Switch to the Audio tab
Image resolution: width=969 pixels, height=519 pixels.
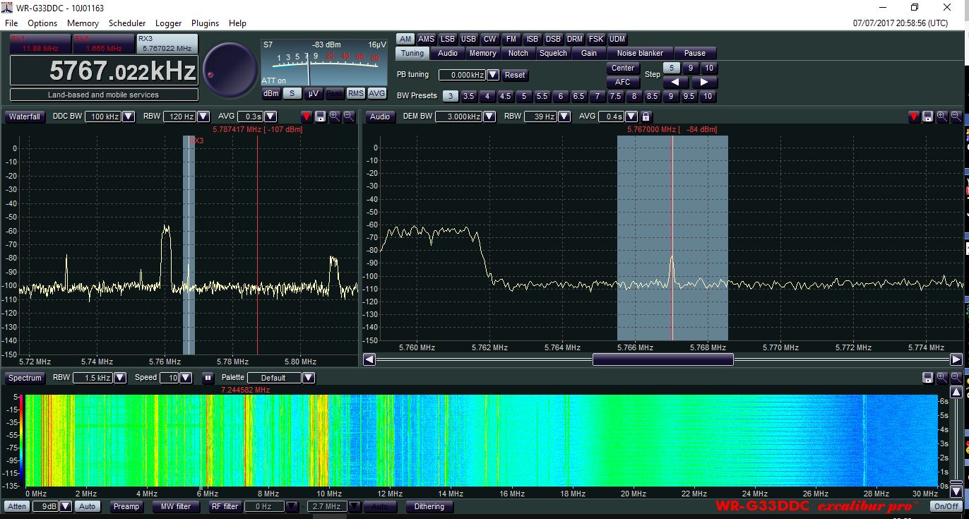click(x=449, y=53)
